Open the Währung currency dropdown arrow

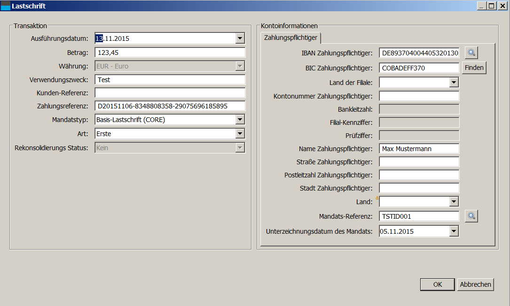240,66
